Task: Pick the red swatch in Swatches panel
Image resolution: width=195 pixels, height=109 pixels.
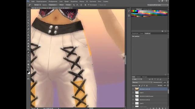Action: pos(132,11)
